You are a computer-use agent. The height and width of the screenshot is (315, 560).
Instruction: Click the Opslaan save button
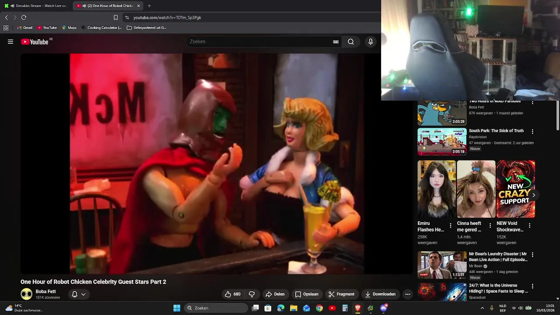tap(307, 294)
